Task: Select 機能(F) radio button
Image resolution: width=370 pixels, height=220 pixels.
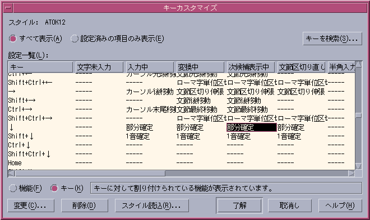Action: [25, 188]
